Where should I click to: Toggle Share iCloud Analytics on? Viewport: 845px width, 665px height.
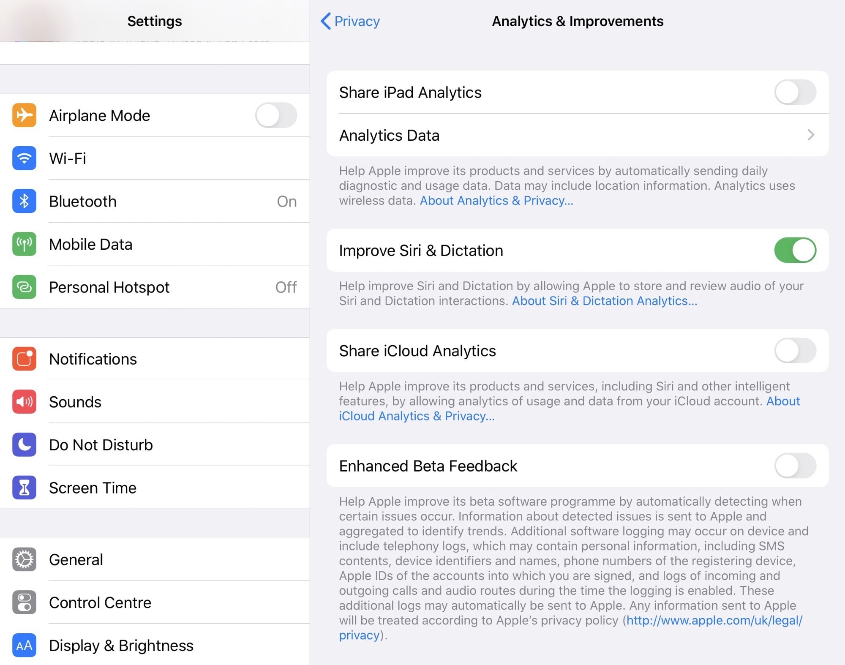pyautogui.click(x=796, y=351)
